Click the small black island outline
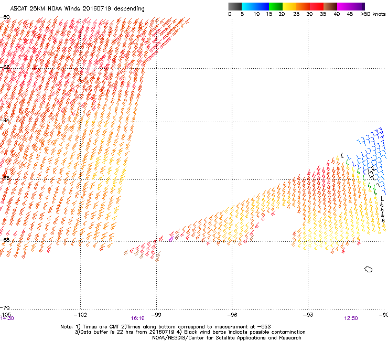Screen dimensions: 388x341 pos(369,270)
